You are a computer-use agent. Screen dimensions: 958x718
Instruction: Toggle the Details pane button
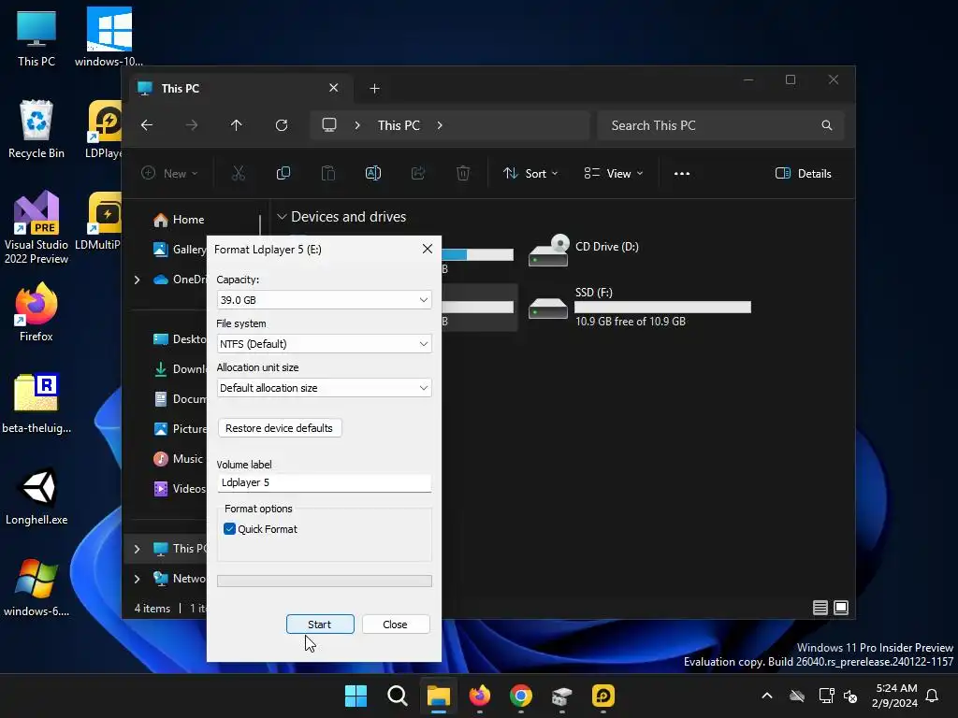[804, 173]
